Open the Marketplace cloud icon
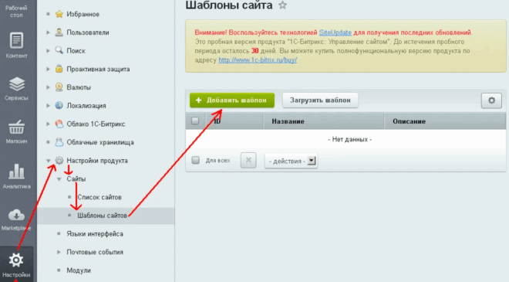509x282 pixels. (16, 216)
